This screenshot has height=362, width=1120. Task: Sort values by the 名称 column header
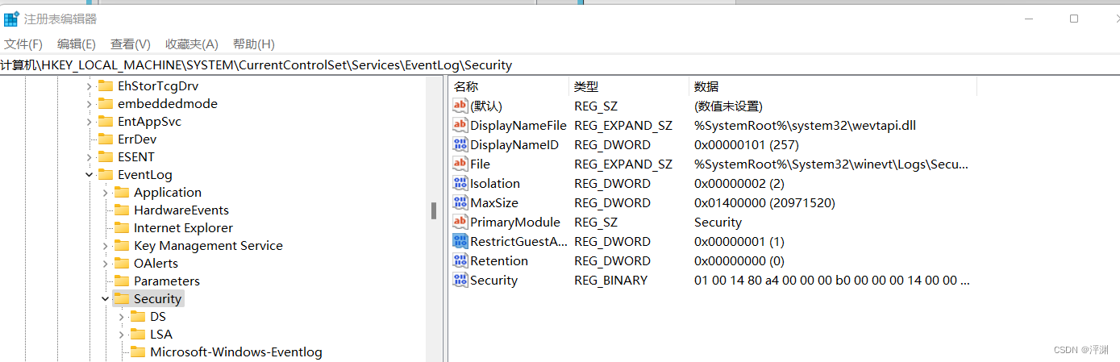[x=466, y=87]
